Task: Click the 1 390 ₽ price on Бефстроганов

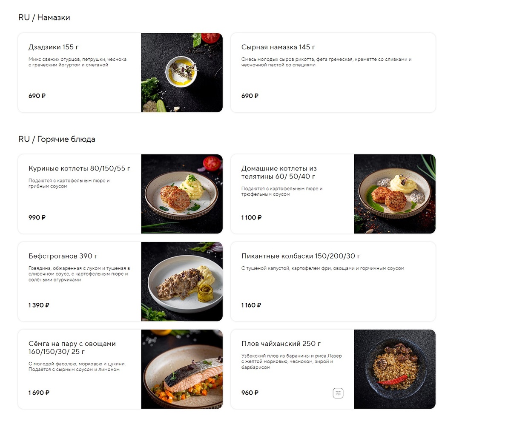Action: tap(39, 305)
